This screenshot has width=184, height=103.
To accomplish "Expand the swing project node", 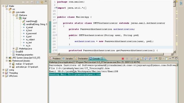I will (3, 70).
